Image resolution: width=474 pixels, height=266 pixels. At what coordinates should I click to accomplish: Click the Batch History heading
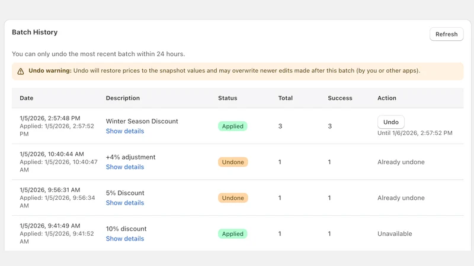(35, 33)
